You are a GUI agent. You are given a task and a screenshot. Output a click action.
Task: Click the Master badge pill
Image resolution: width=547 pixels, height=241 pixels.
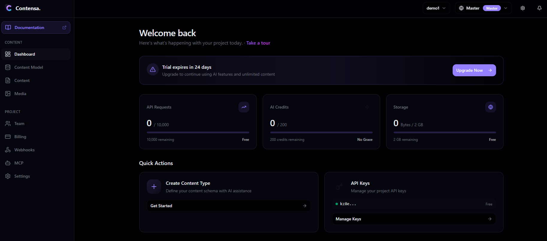pos(492,8)
